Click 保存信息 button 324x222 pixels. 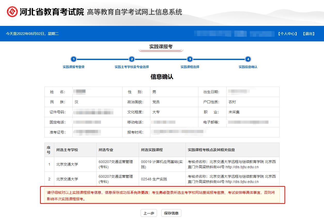click(x=171, y=213)
